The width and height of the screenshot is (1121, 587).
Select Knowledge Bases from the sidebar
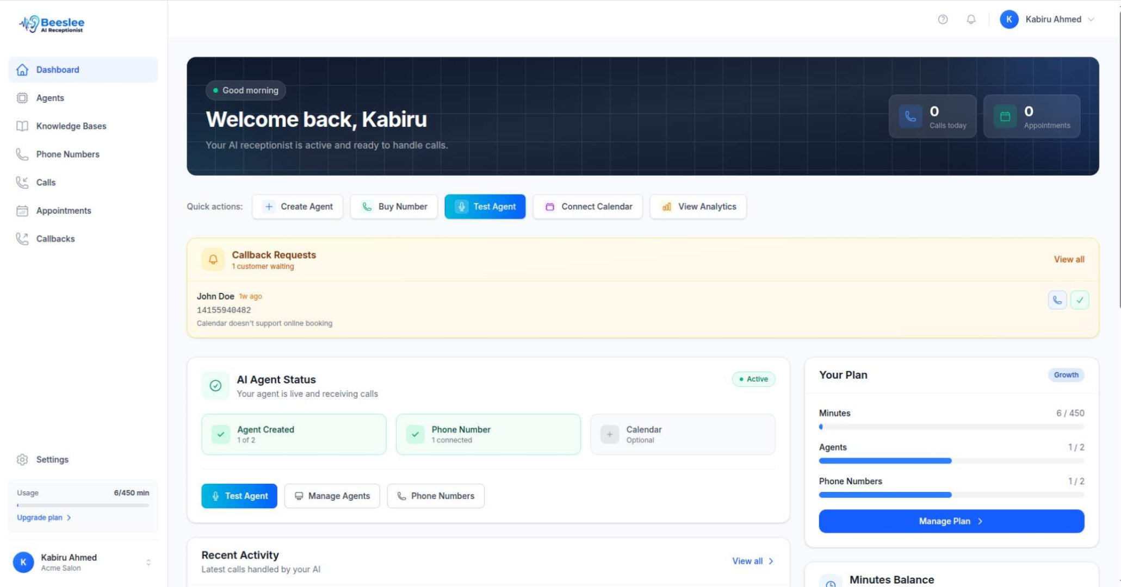tap(71, 126)
